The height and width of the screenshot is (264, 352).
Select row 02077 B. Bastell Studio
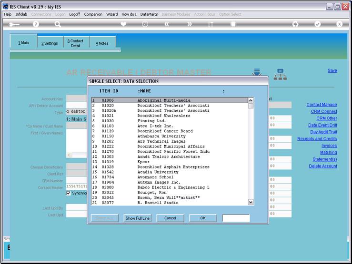click(x=170, y=203)
